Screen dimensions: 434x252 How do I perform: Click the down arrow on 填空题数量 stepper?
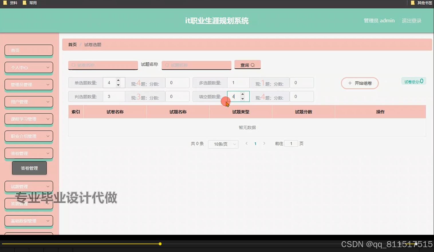coord(242,99)
